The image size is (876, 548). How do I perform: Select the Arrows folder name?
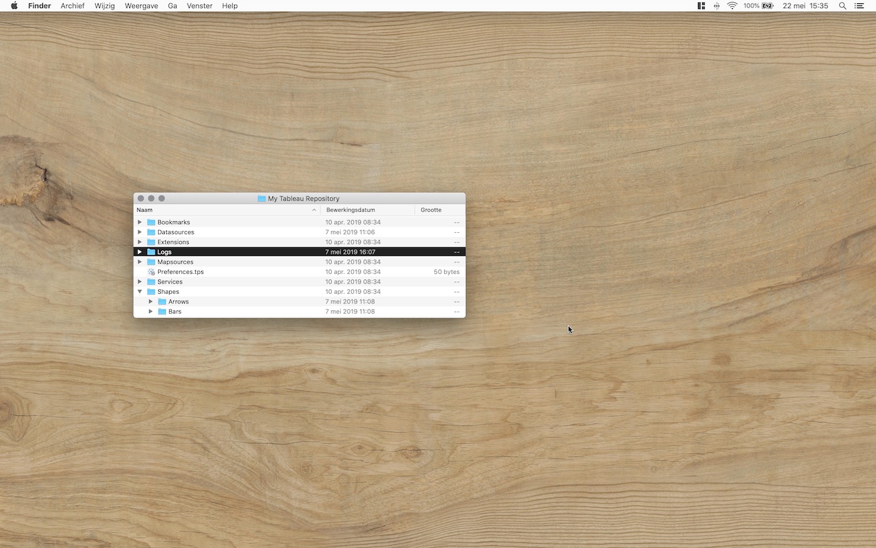click(x=179, y=301)
